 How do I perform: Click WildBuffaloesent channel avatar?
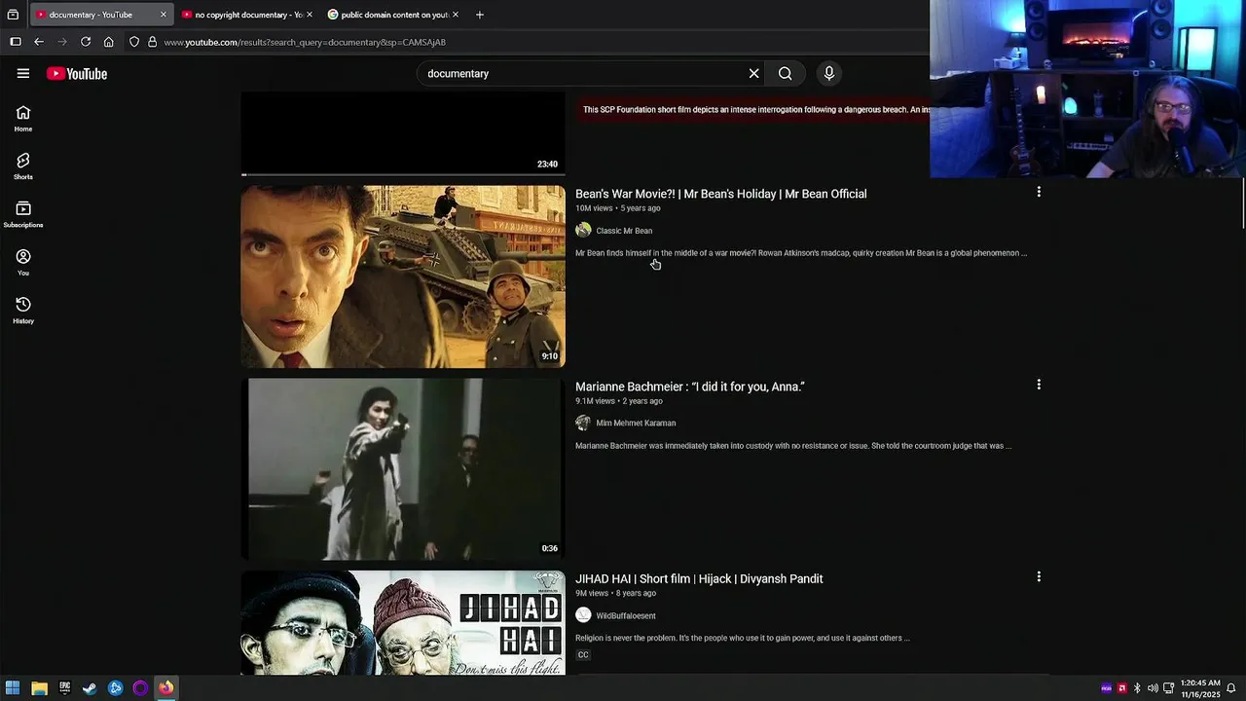(583, 615)
